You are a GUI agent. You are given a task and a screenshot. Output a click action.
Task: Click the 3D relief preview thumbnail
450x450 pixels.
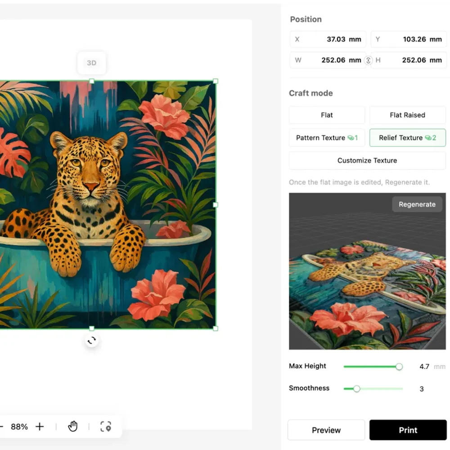(367, 279)
